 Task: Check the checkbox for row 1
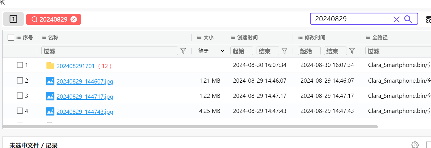point(20,65)
